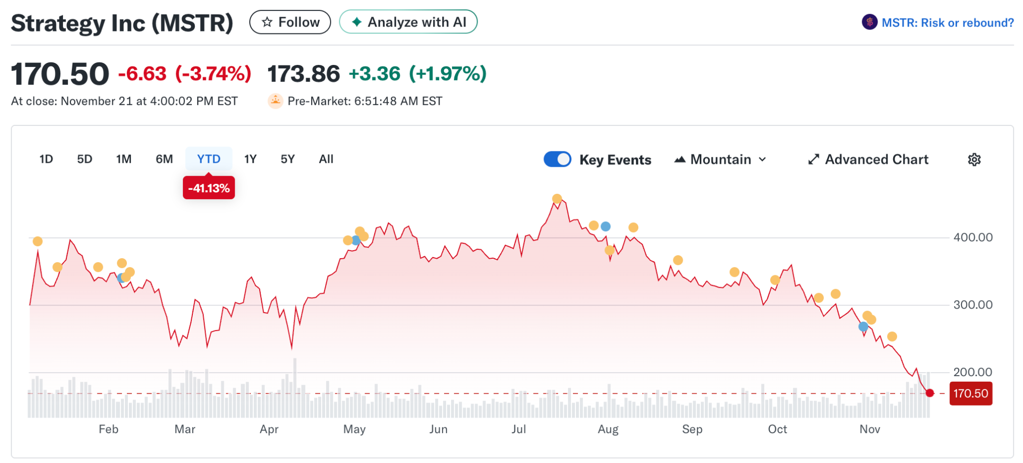Switch to the 1Y time range
1023x463 pixels.
point(250,159)
